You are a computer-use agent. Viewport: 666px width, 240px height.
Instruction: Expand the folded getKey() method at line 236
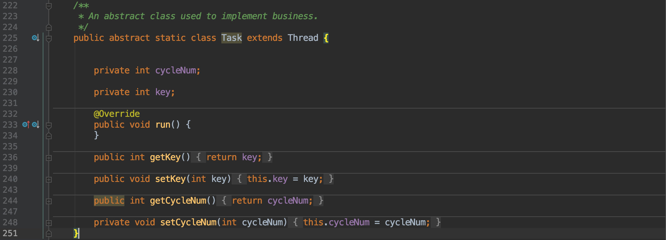click(49, 158)
